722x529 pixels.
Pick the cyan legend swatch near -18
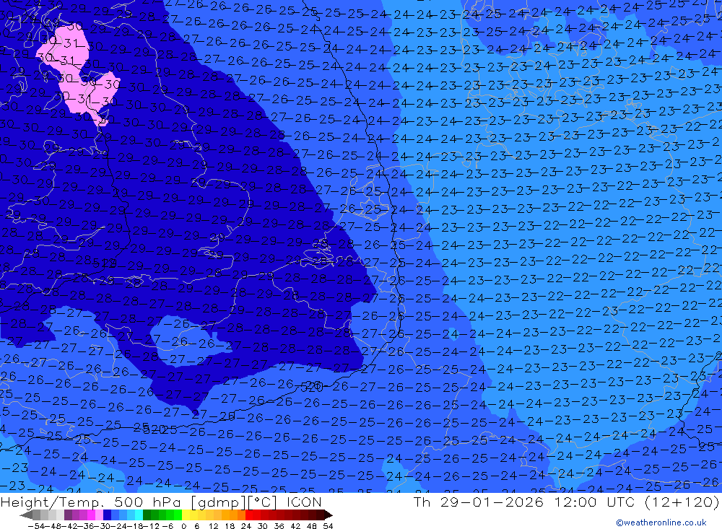(139, 515)
